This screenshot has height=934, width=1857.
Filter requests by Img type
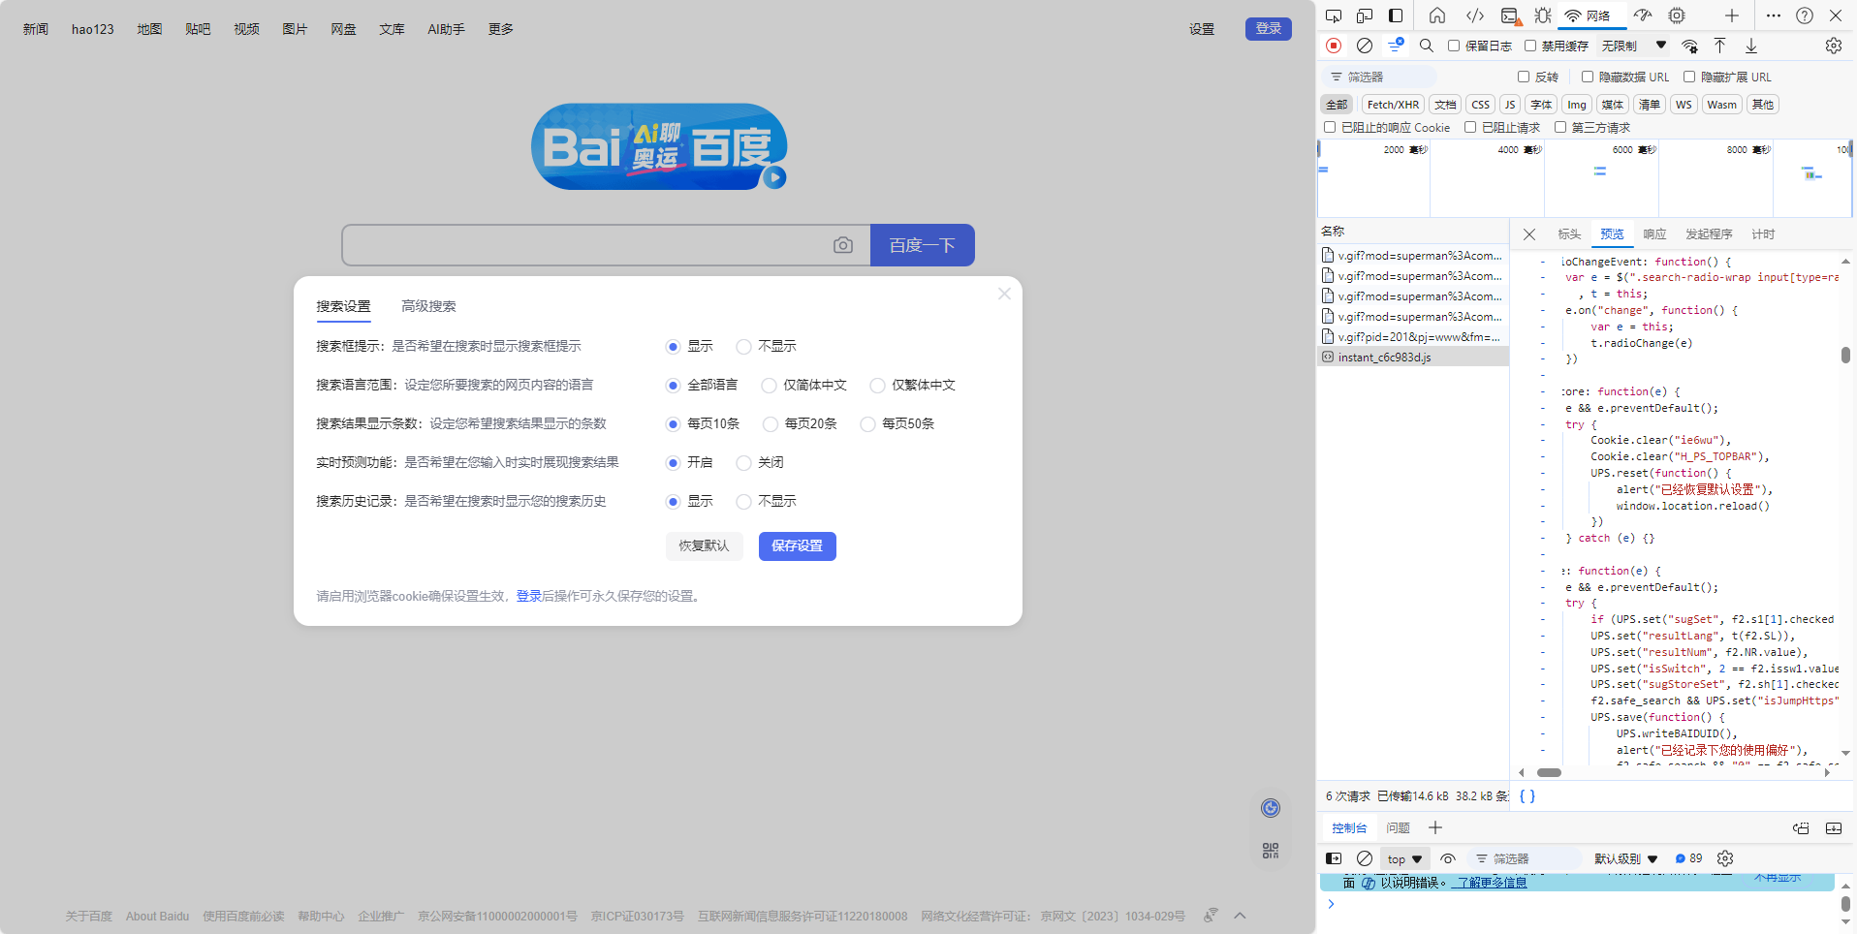[x=1577, y=105]
